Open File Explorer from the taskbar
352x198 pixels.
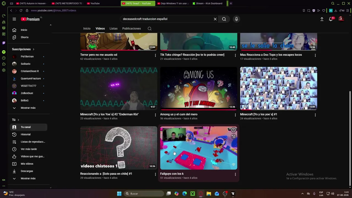(209, 194)
